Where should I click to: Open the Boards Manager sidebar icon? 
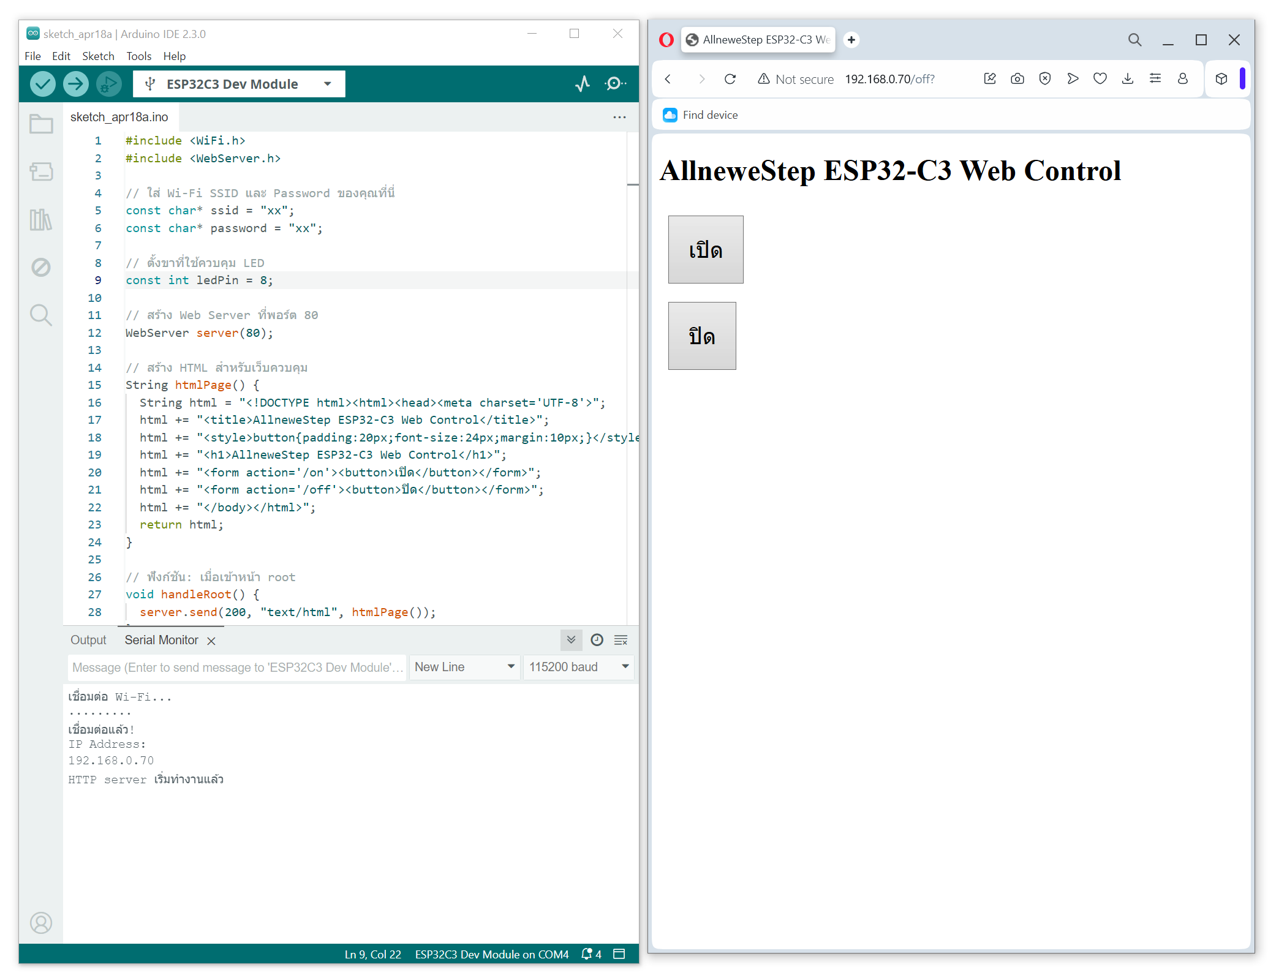pos(41,171)
